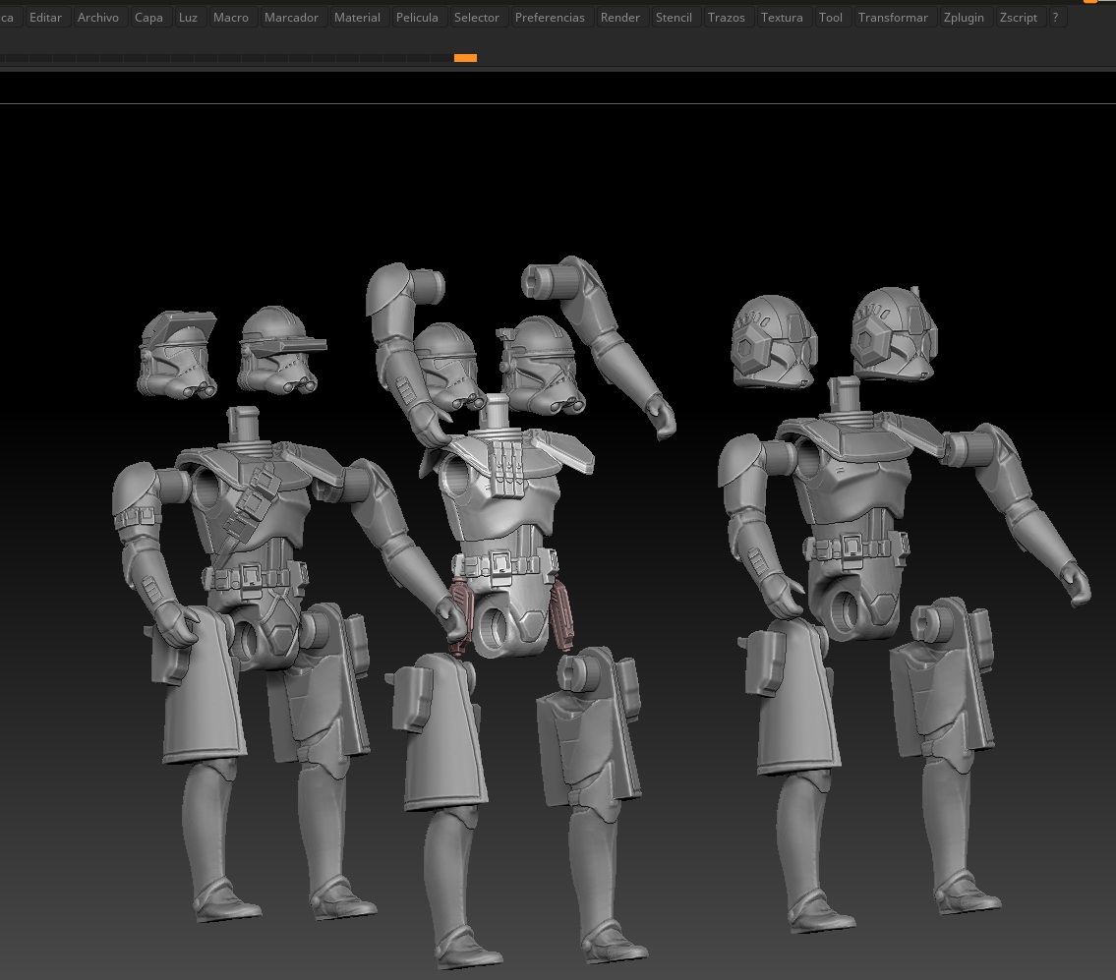
Task: Open the Macro menu
Action: click(x=230, y=17)
